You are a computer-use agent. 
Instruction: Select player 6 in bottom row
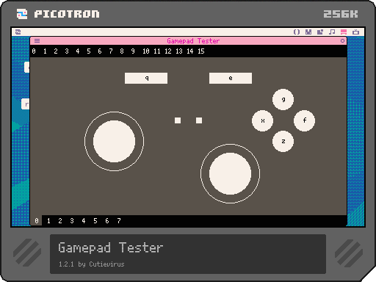pyautogui.click(x=107, y=221)
